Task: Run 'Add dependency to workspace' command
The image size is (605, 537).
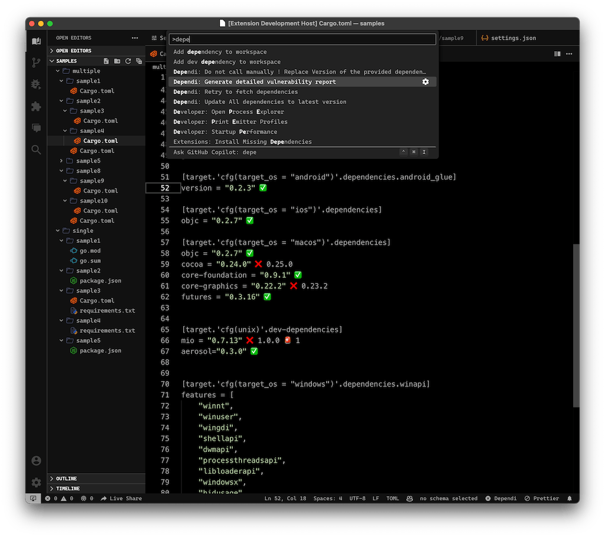Action: (x=302, y=52)
